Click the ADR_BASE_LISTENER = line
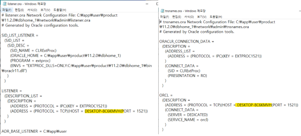 click(34, 132)
